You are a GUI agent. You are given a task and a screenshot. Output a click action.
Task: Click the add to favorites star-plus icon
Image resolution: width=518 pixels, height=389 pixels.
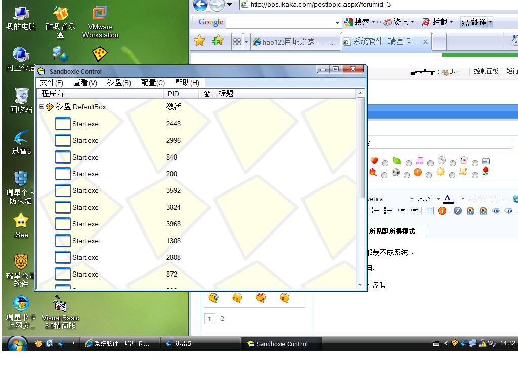pyautogui.click(x=217, y=41)
